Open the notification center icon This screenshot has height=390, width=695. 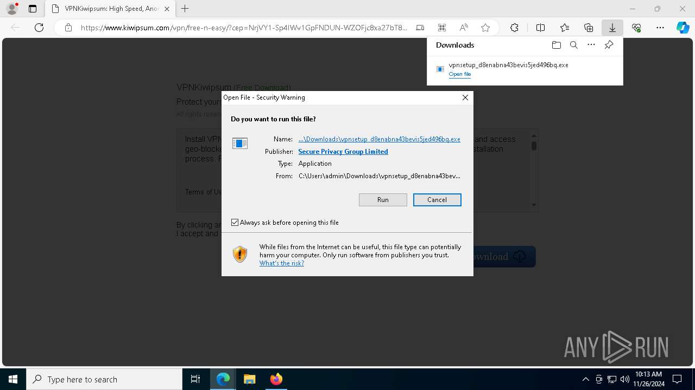[x=677, y=379]
